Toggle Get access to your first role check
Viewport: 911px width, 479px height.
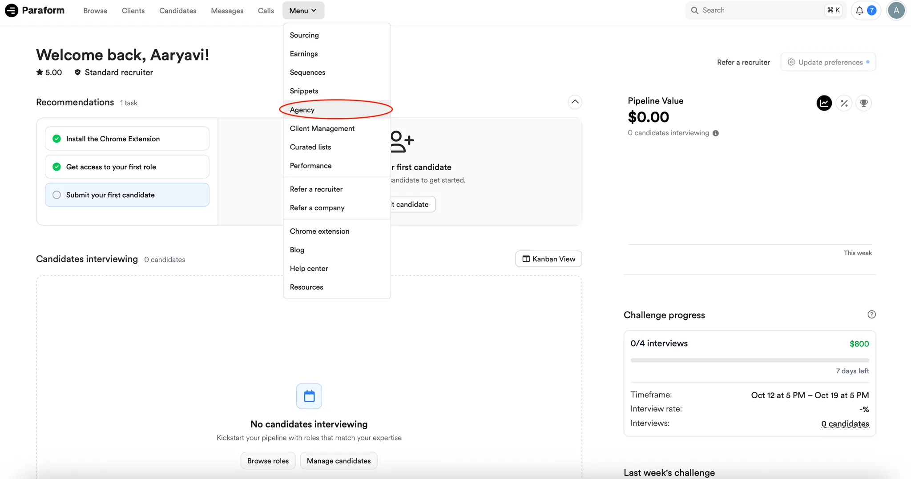click(56, 167)
